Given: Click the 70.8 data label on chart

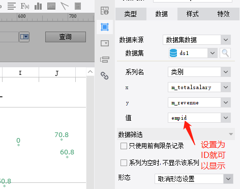Looking at the screenshot, I should pos(62,135).
